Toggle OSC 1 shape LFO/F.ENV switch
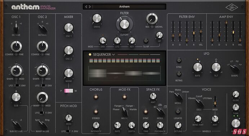Viewport: 249px width, 136px height. click(x=16, y=86)
